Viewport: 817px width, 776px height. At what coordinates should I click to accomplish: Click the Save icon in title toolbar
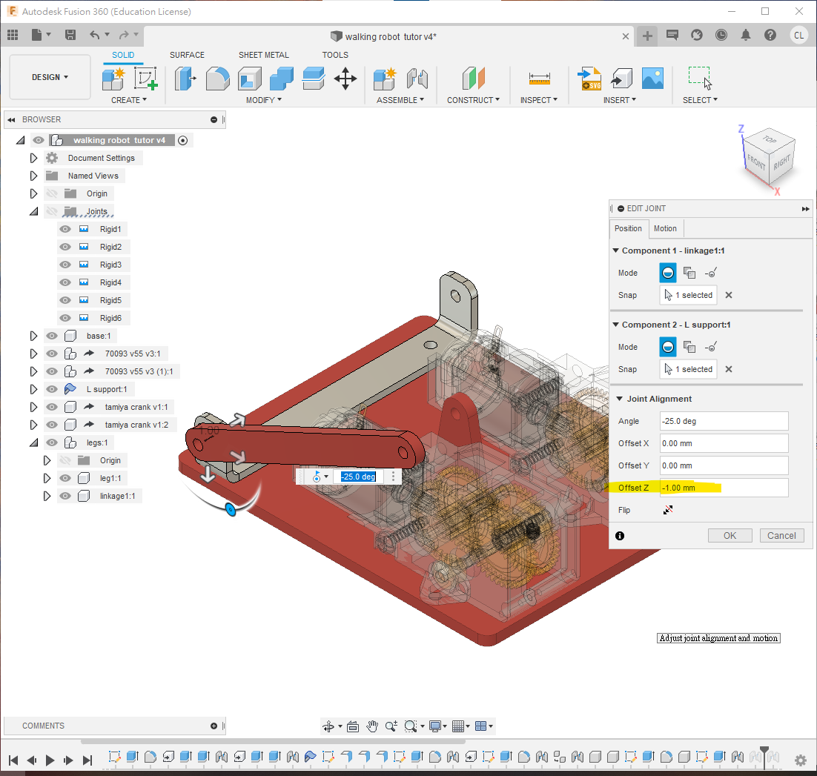click(70, 35)
